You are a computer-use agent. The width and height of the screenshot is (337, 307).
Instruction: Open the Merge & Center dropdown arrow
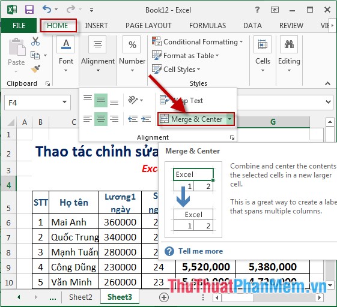click(x=230, y=119)
